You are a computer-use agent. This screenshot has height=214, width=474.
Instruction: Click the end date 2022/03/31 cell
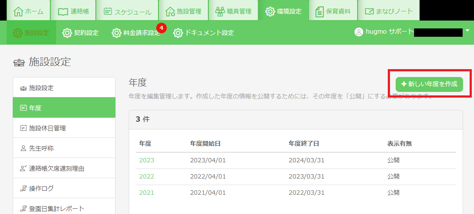tap(306, 193)
